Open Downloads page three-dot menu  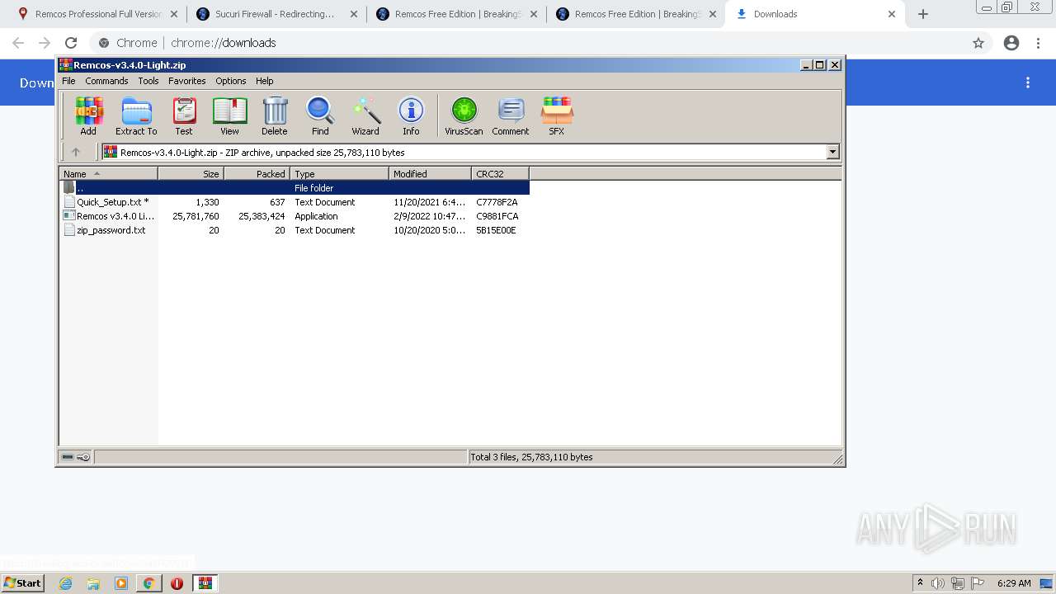(x=1028, y=82)
